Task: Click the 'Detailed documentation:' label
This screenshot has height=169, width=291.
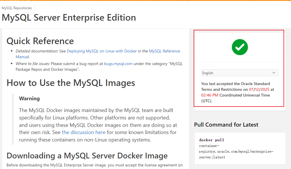Action: pyautogui.click(x=37, y=51)
